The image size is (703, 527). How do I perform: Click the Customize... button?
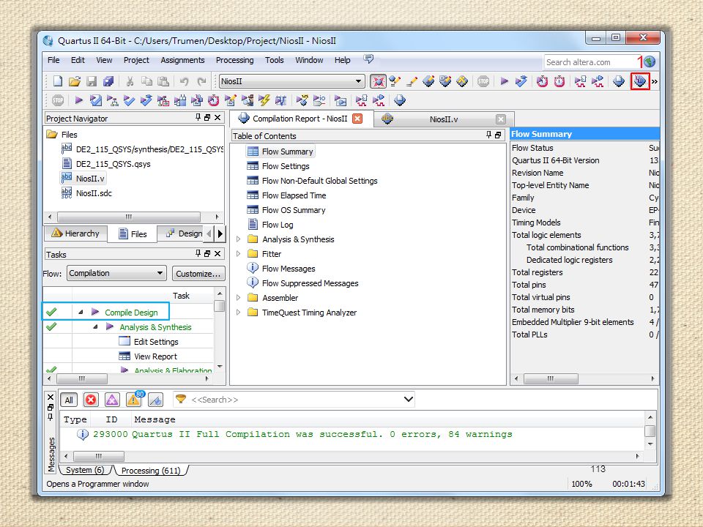[198, 273]
